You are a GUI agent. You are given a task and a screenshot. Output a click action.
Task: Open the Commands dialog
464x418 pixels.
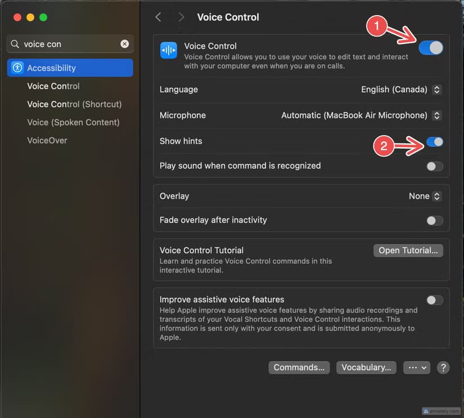point(299,368)
